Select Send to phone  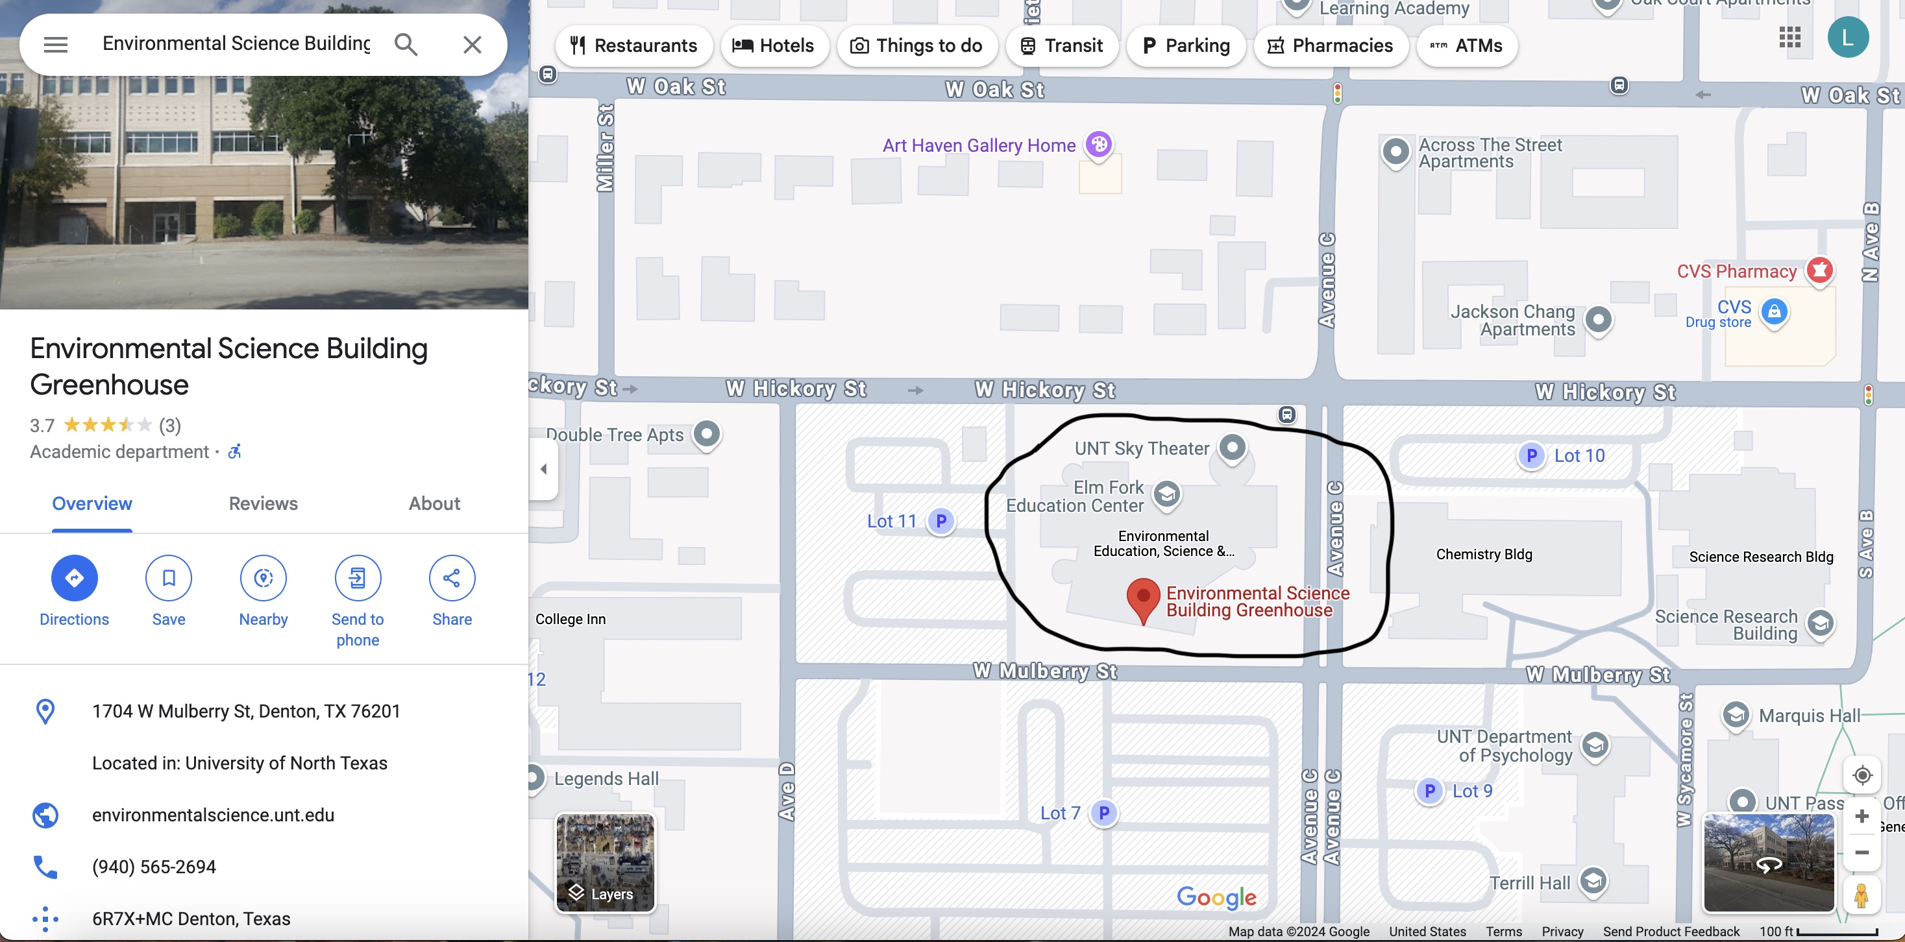tap(358, 578)
